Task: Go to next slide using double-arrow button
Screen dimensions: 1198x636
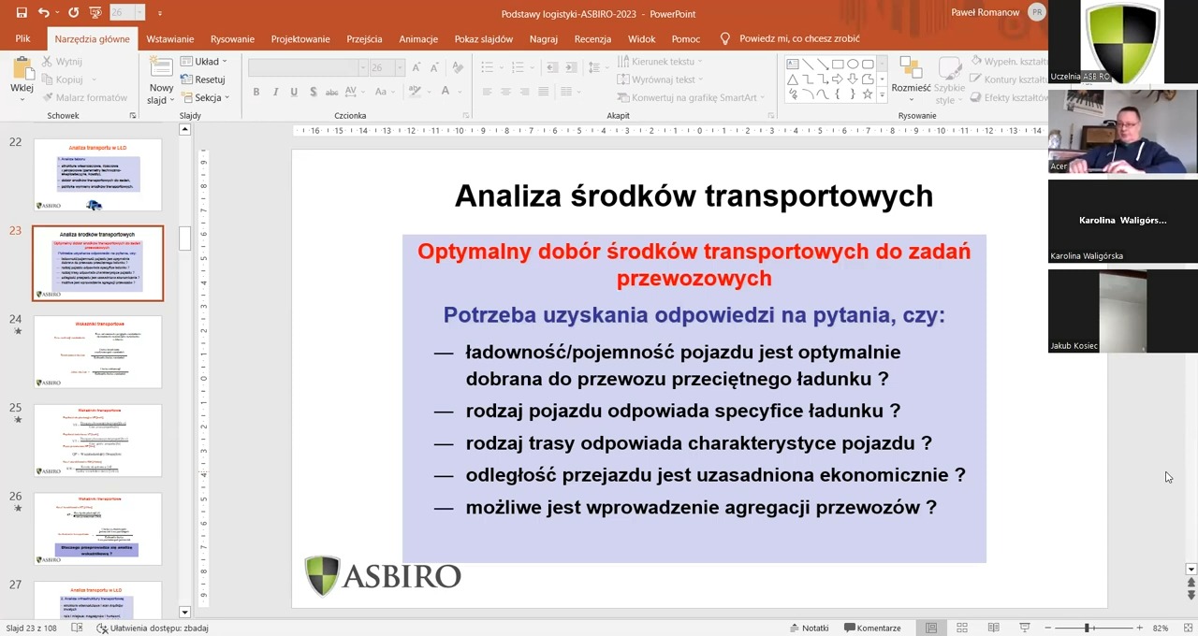Action: tap(1191, 595)
